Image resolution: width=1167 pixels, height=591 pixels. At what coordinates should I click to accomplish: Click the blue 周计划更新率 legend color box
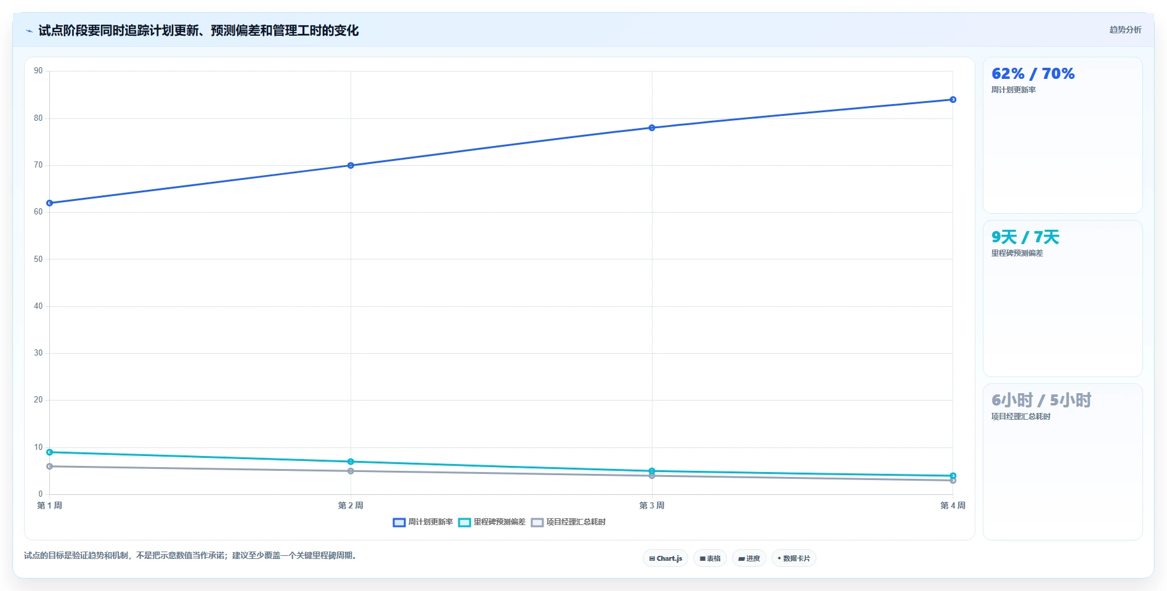click(399, 523)
